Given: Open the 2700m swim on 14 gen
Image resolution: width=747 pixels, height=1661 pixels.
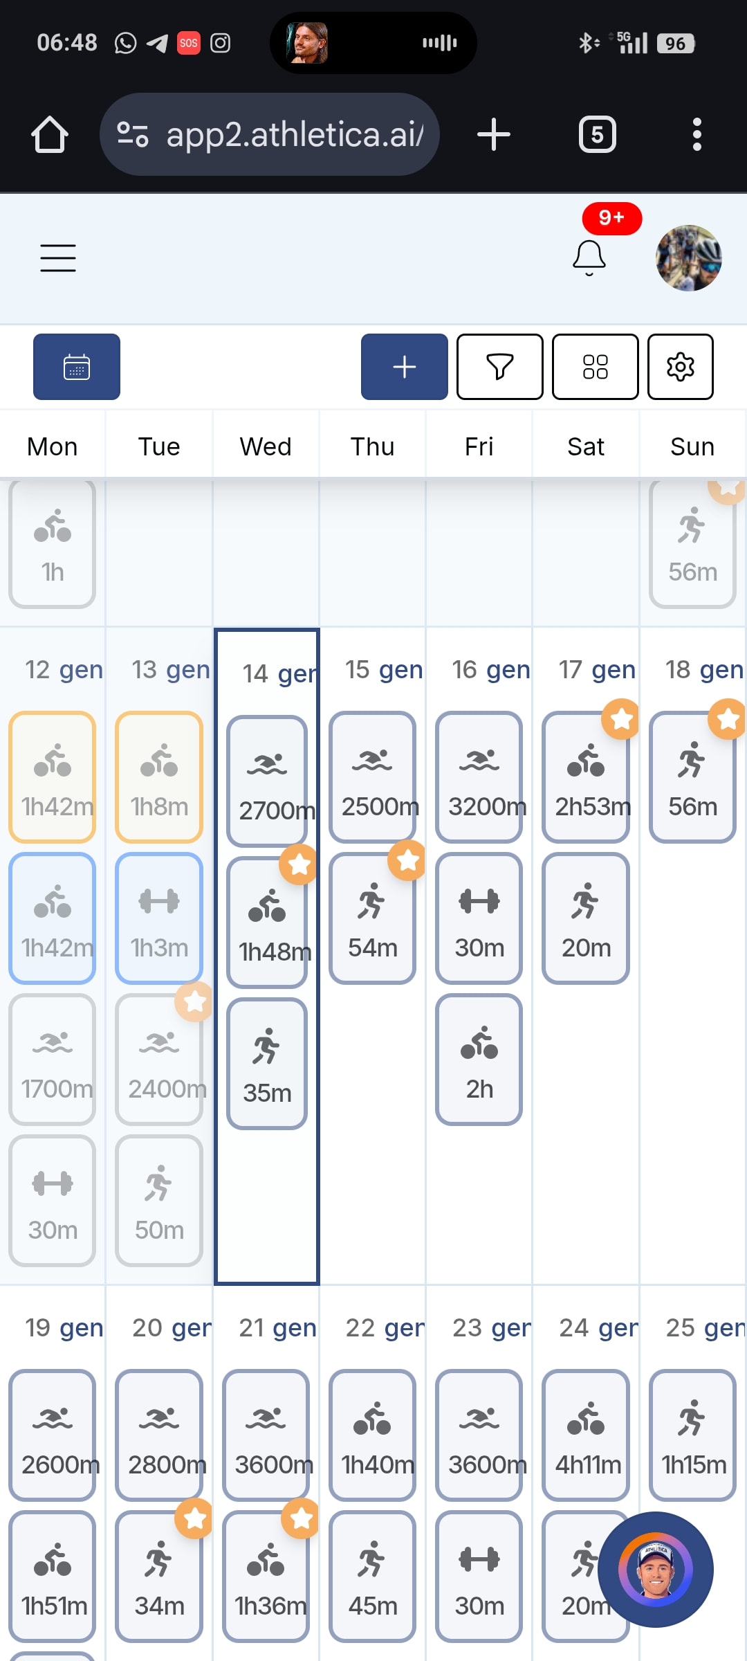Looking at the screenshot, I should 267,781.
